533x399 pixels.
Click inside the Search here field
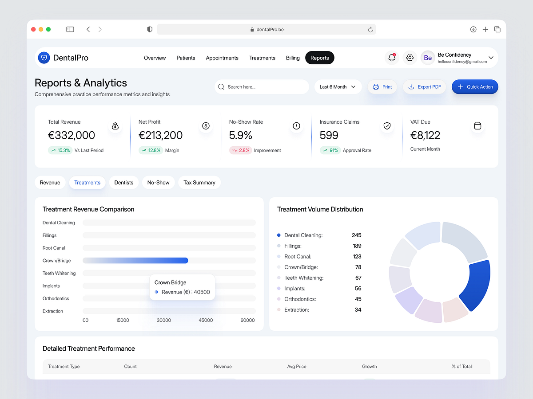tap(262, 87)
